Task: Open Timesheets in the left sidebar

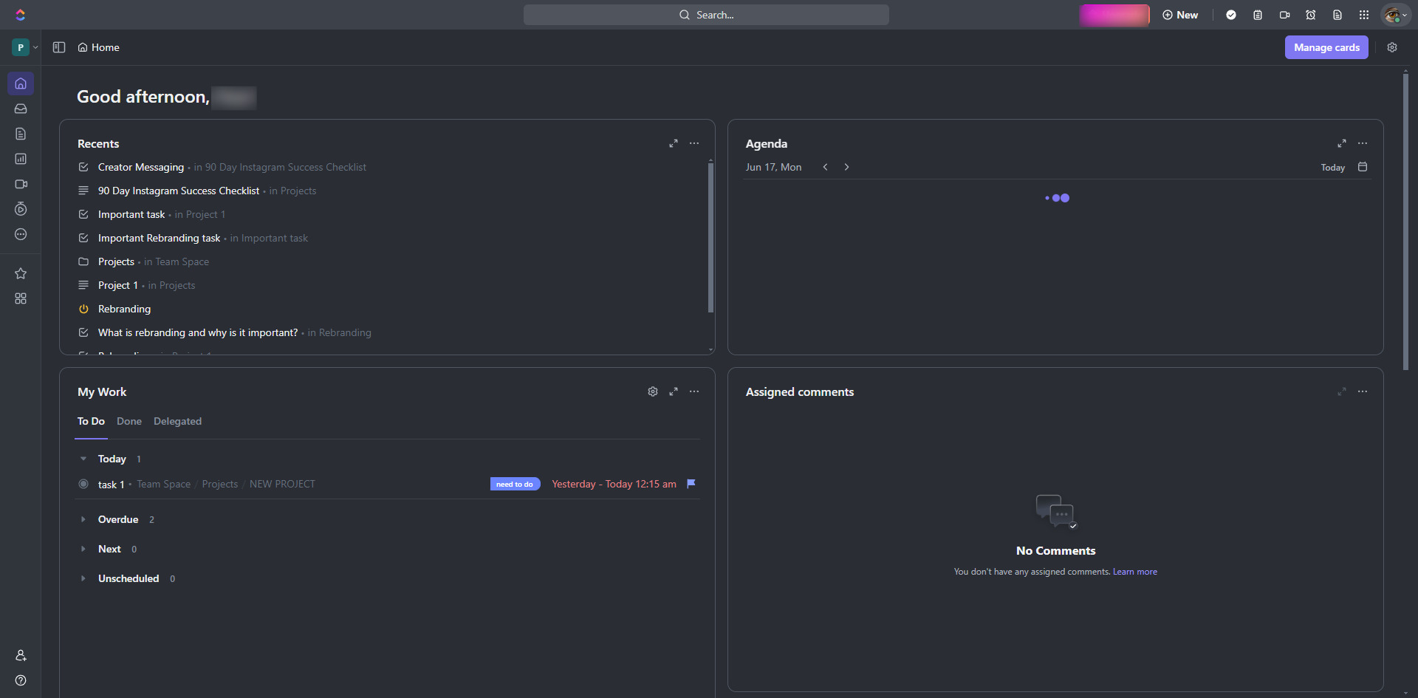Action: [21, 209]
